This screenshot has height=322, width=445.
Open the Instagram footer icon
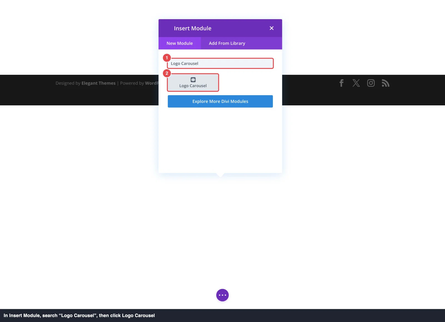pos(371,83)
